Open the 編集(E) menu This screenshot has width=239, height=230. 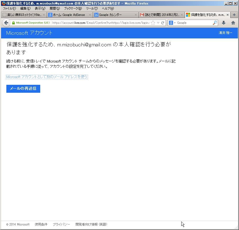point(25,8)
